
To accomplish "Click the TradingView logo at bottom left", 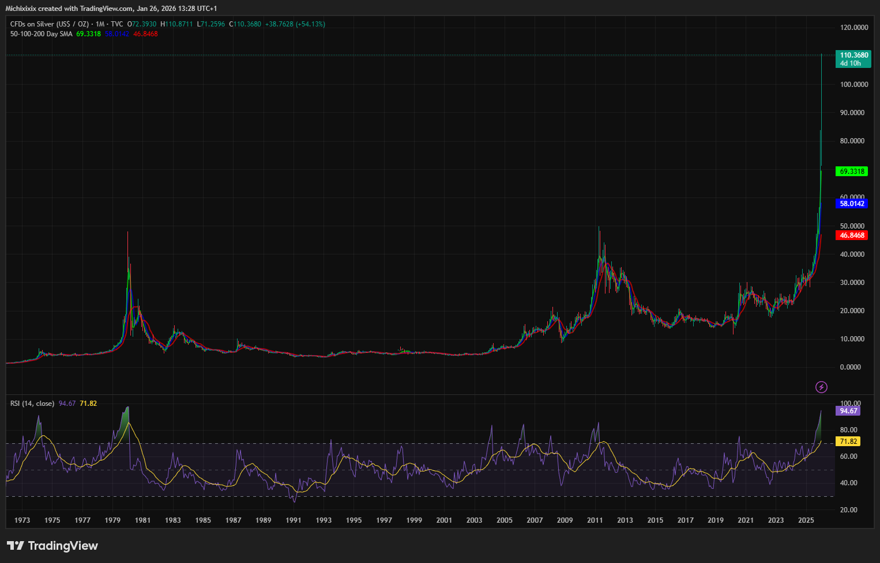I will tap(52, 546).
